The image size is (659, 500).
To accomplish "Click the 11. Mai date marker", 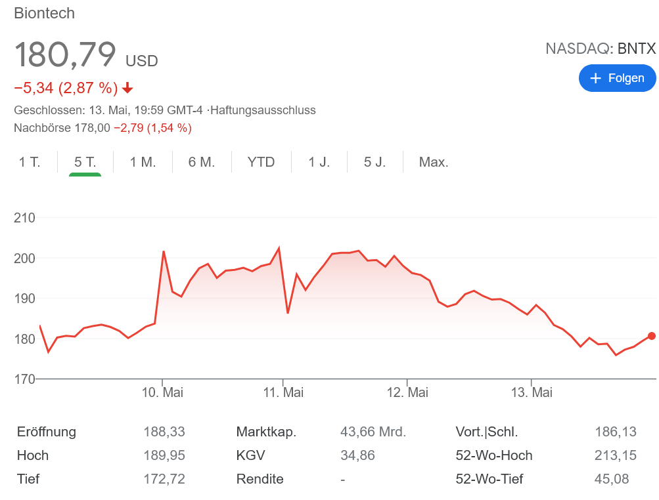I will click(283, 392).
